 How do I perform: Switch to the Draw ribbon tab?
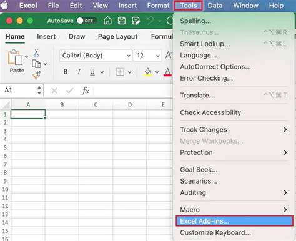(x=77, y=37)
